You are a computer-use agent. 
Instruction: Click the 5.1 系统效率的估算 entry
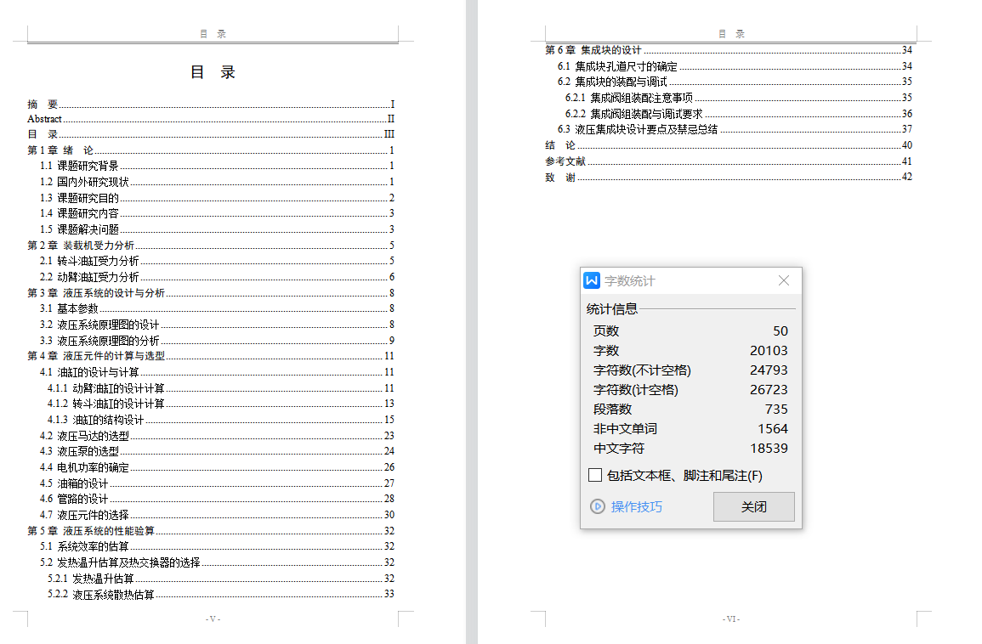pos(218,546)
